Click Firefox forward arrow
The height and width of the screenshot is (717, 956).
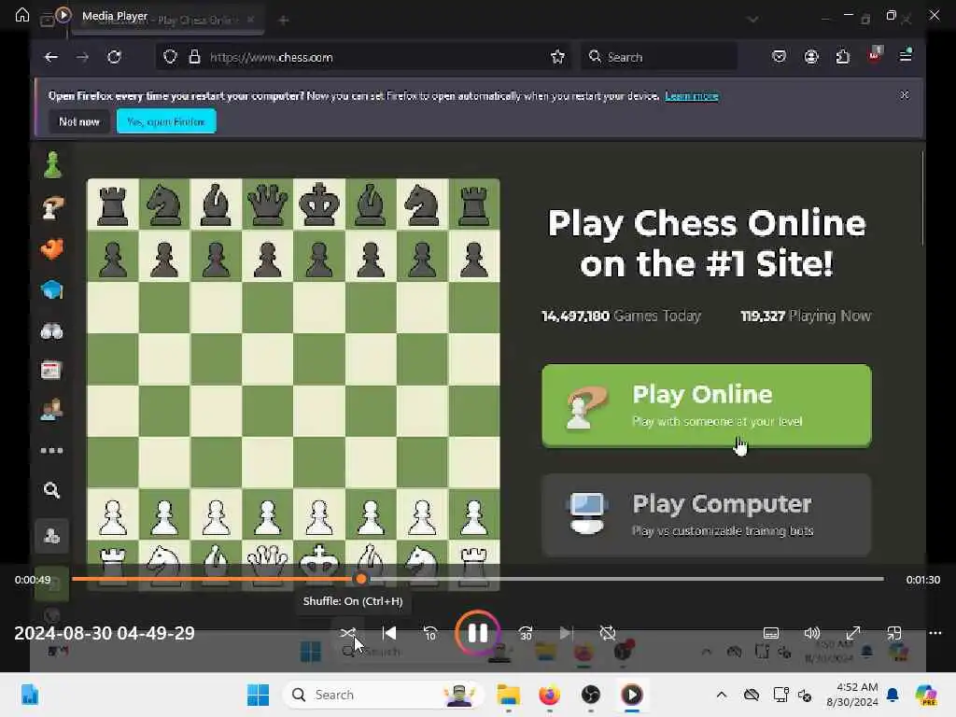tap(82, 57)
